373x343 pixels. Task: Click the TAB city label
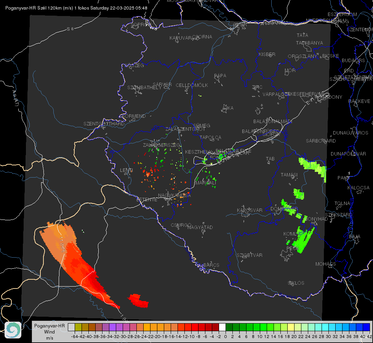pyautogui.click(x=270, y=159)
